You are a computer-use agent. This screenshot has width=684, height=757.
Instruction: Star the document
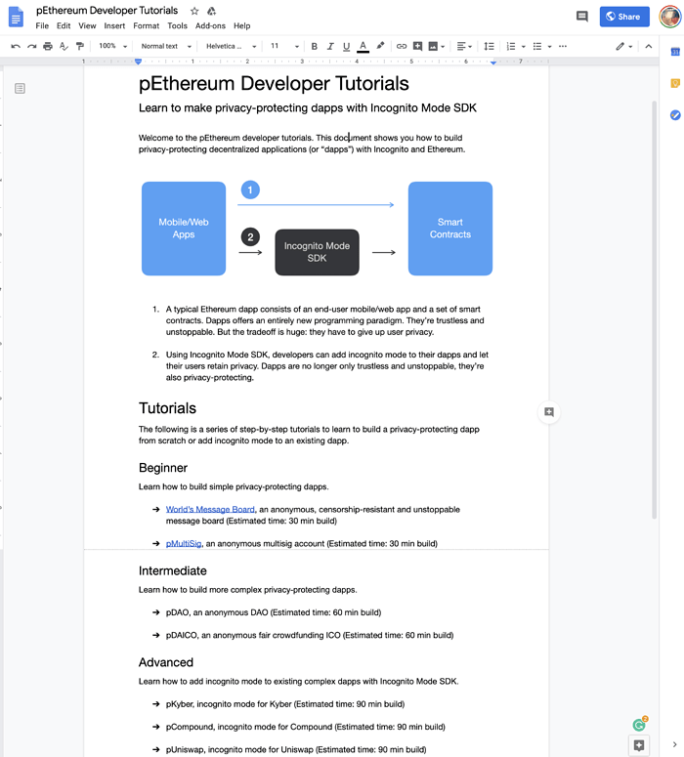[194, 11]
